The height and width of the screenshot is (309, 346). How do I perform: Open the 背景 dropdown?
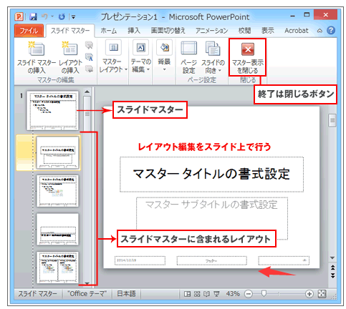164,56
